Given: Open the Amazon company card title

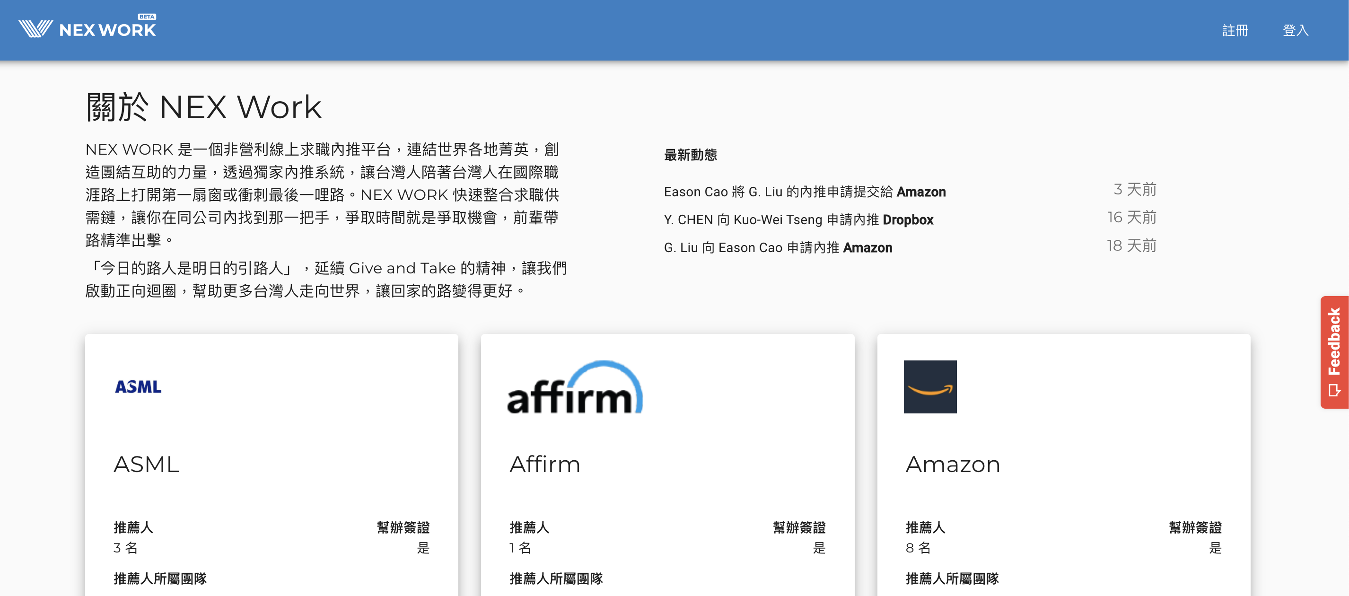Looking at the screenshot, I should 953,464.
